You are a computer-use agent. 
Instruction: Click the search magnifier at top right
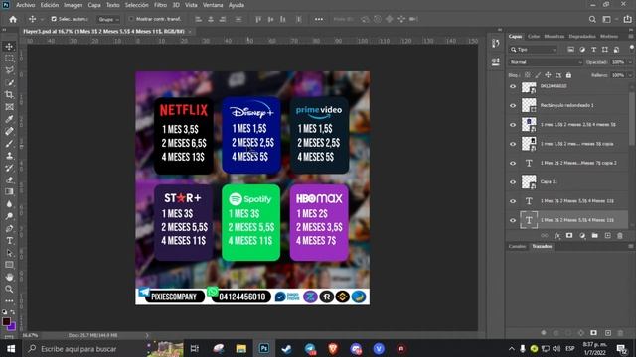click(592, 19)
